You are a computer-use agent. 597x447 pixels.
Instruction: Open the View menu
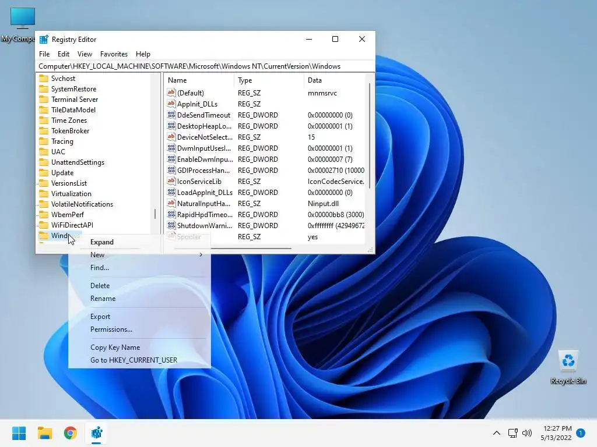(85, 54)
